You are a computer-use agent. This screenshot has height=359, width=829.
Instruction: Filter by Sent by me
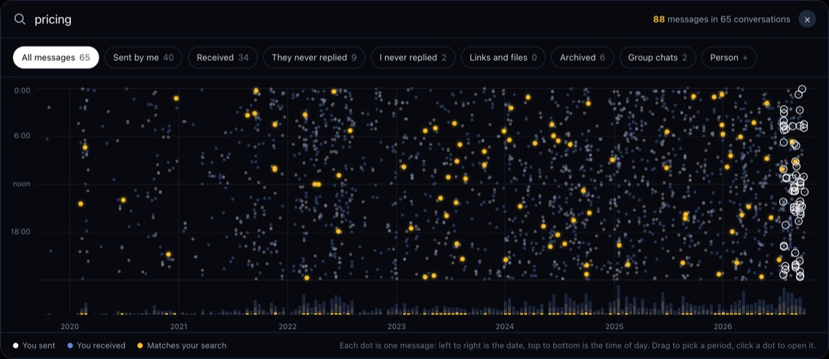coord(143,57)
